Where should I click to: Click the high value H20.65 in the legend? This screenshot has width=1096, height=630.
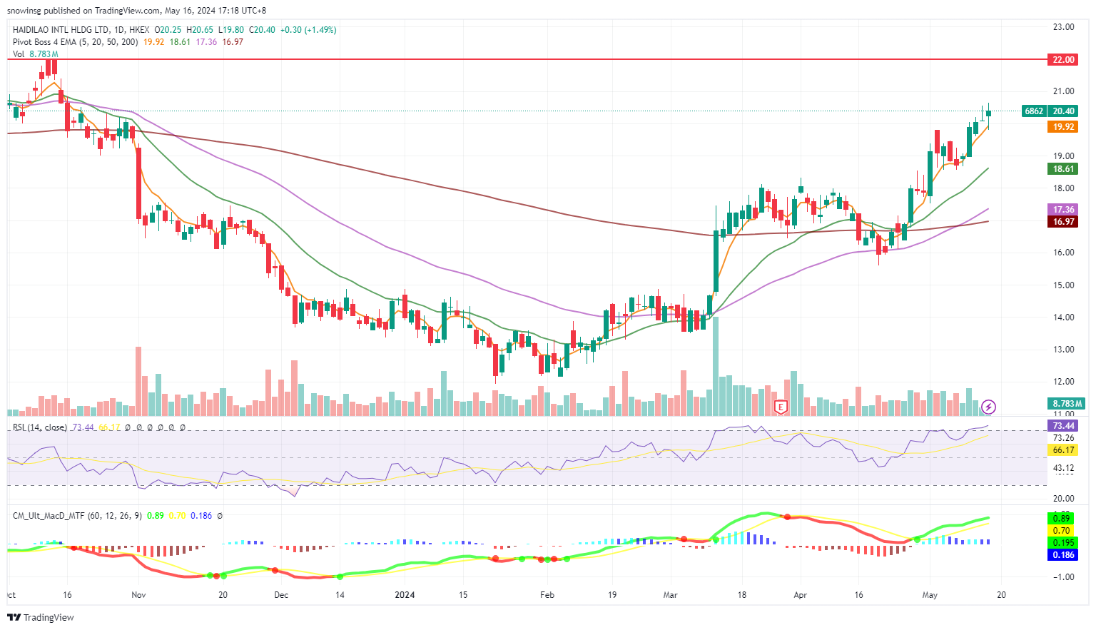(199, 30)
